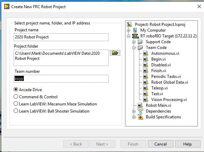Click the Robot Main.vi file icon

(140, 105)
